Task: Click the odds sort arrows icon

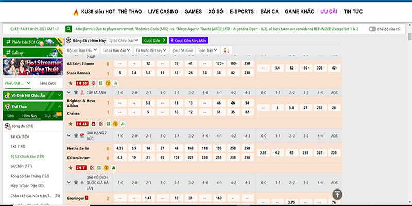Action: (x=227, y=50)
